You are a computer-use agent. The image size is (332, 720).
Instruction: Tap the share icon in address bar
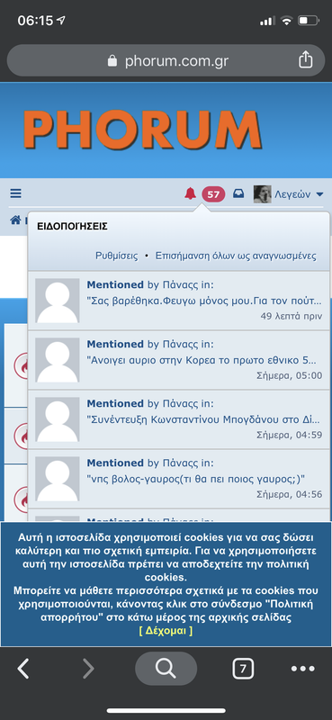click(306, 59)
